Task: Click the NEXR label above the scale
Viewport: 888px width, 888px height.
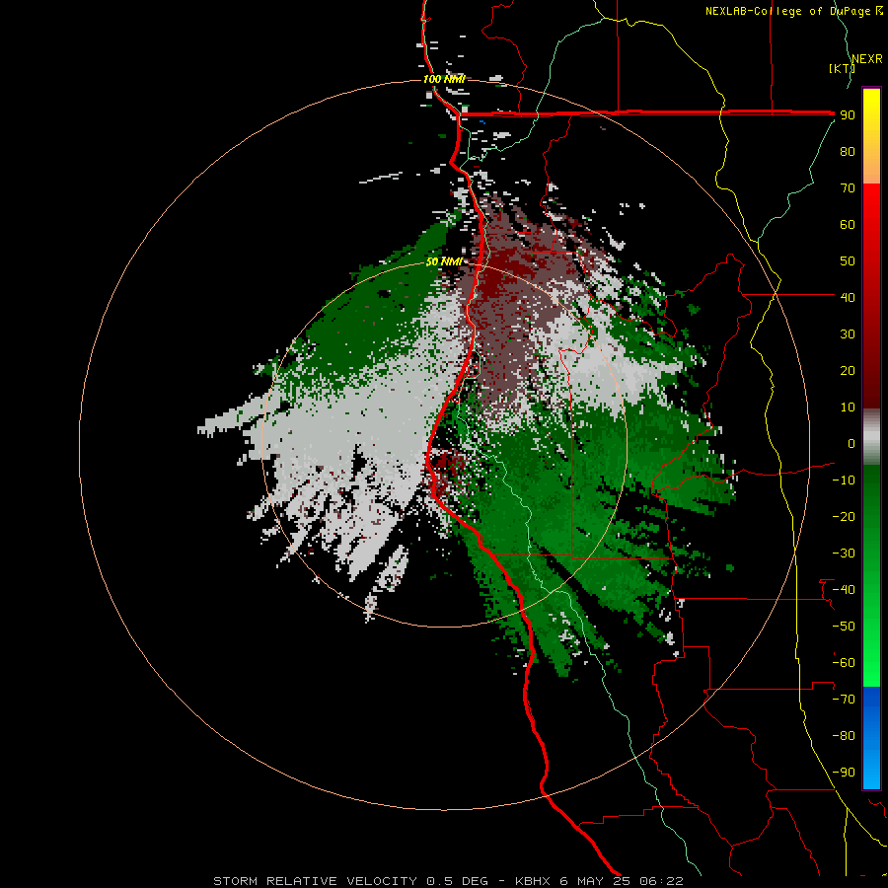Action: coord(867,59)
